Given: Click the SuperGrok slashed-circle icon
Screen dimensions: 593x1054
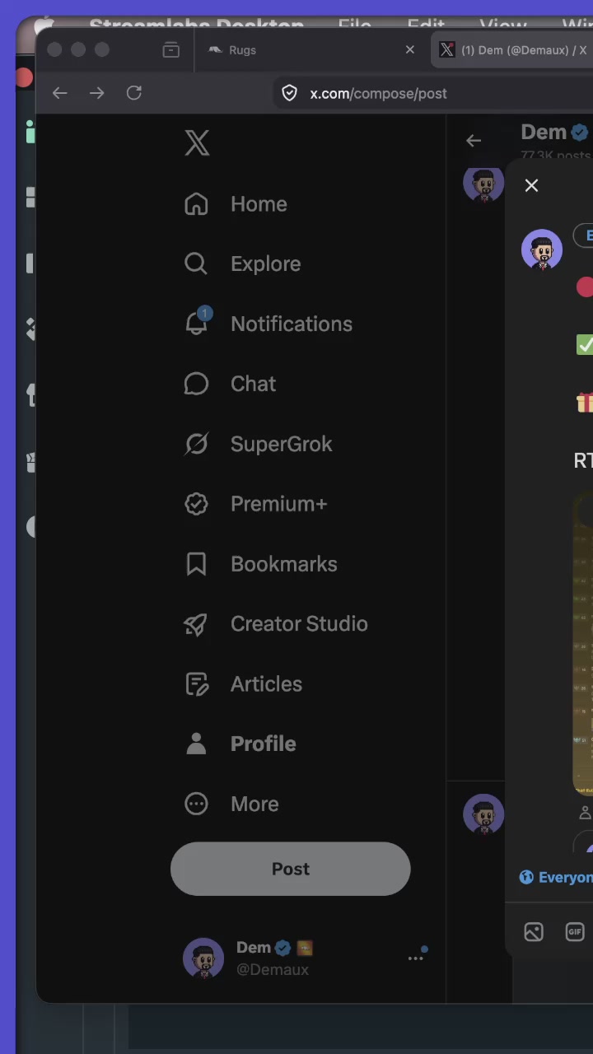Looking at the screenshot, I should coord(196,444).
